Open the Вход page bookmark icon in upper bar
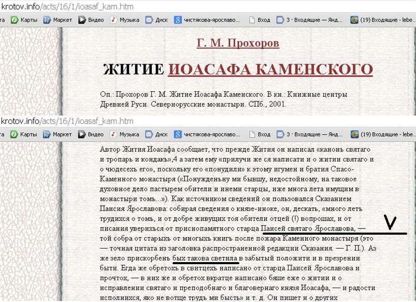Viewport: 416px width, 302px height. pyautogui.click(x=252, y=20)
